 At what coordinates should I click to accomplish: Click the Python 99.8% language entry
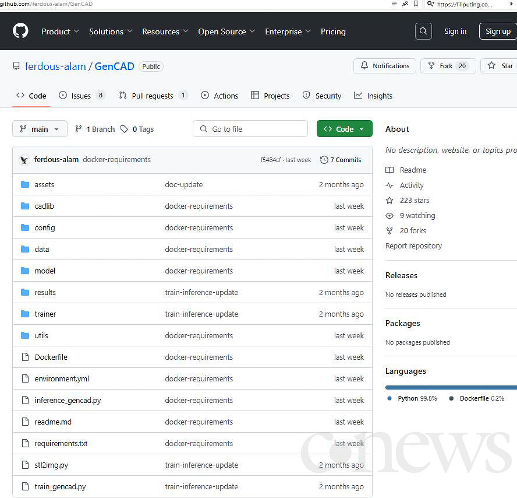point(412,398)
